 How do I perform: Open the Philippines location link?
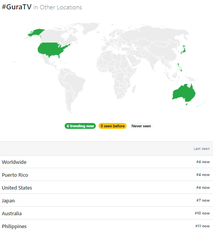[x=14, y=227]
